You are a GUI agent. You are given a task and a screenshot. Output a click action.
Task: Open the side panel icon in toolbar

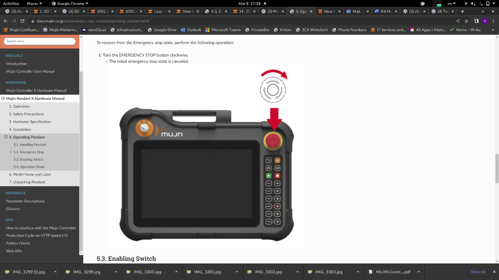476,21
